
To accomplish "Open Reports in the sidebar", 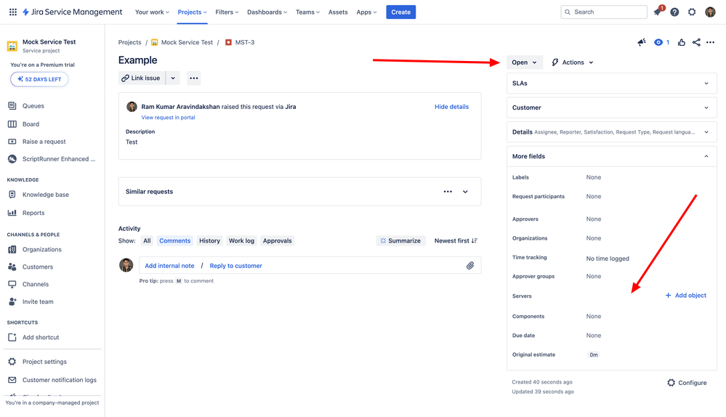I will (x=33, y=213).
